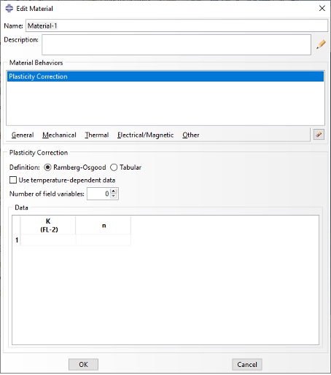Close the Edit Material dialog

click(x=322, y=8)
